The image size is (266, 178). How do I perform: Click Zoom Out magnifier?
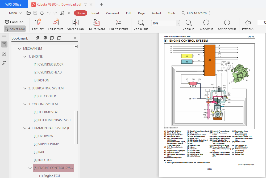(141, 25)
